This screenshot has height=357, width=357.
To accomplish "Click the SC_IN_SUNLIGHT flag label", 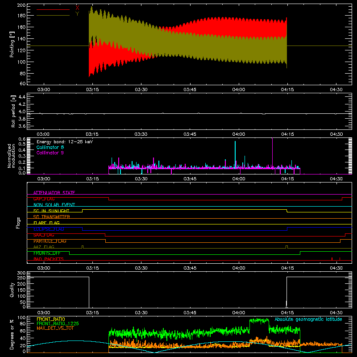I will (x=51, y=211).
